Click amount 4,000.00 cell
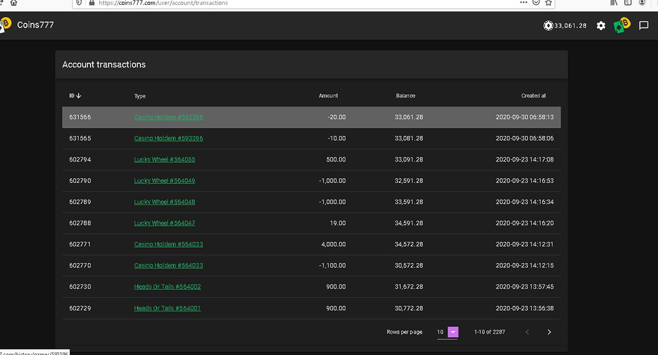Screen dimensions: 658x355 pos(333,244)
